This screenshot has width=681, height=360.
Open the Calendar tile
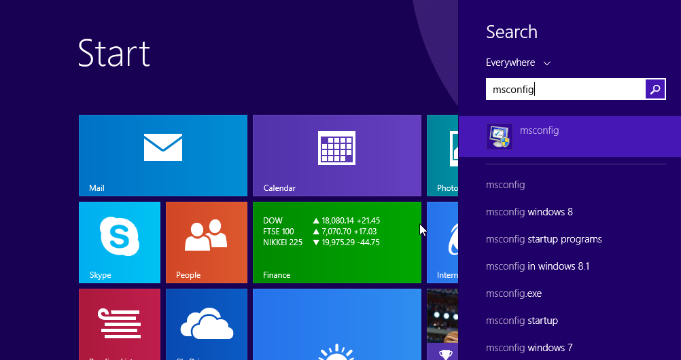pos(337,156)
